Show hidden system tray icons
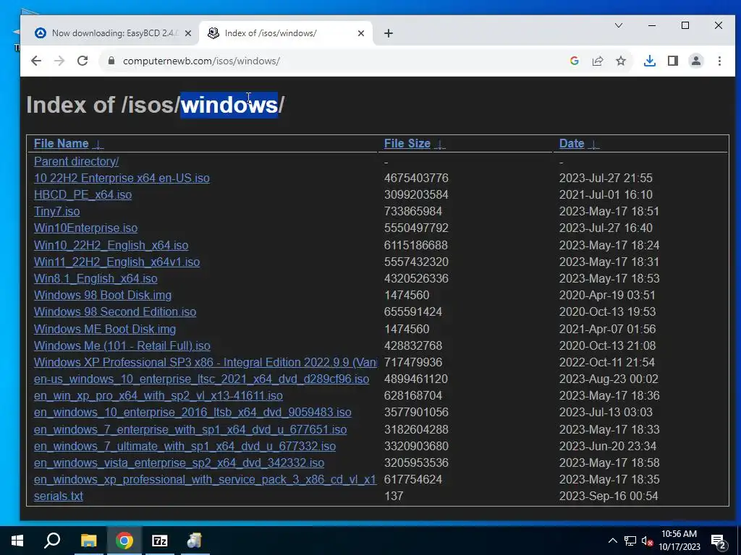The image size is (741, 555). [x=612, y=541]
